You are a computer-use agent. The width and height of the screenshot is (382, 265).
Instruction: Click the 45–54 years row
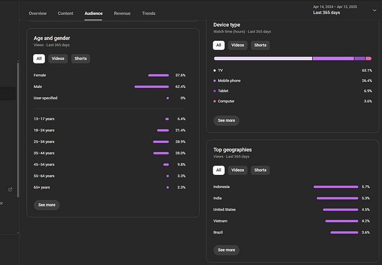[x=110, y=165]
